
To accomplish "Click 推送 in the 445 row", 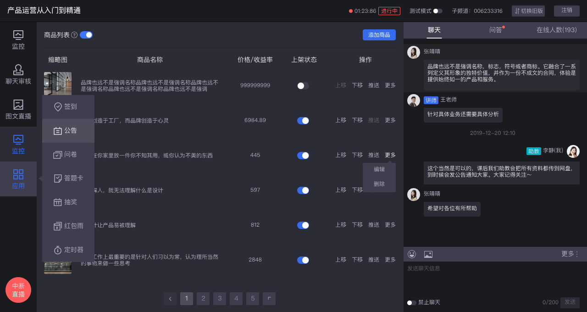I will pos(374,155).
